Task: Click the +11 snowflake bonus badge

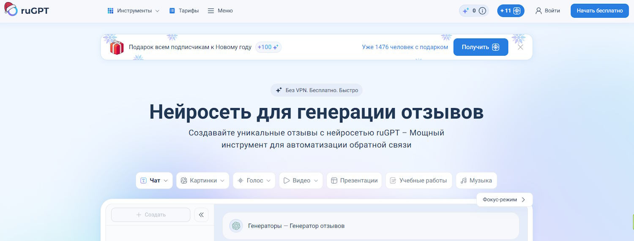Action: point(511,11)
